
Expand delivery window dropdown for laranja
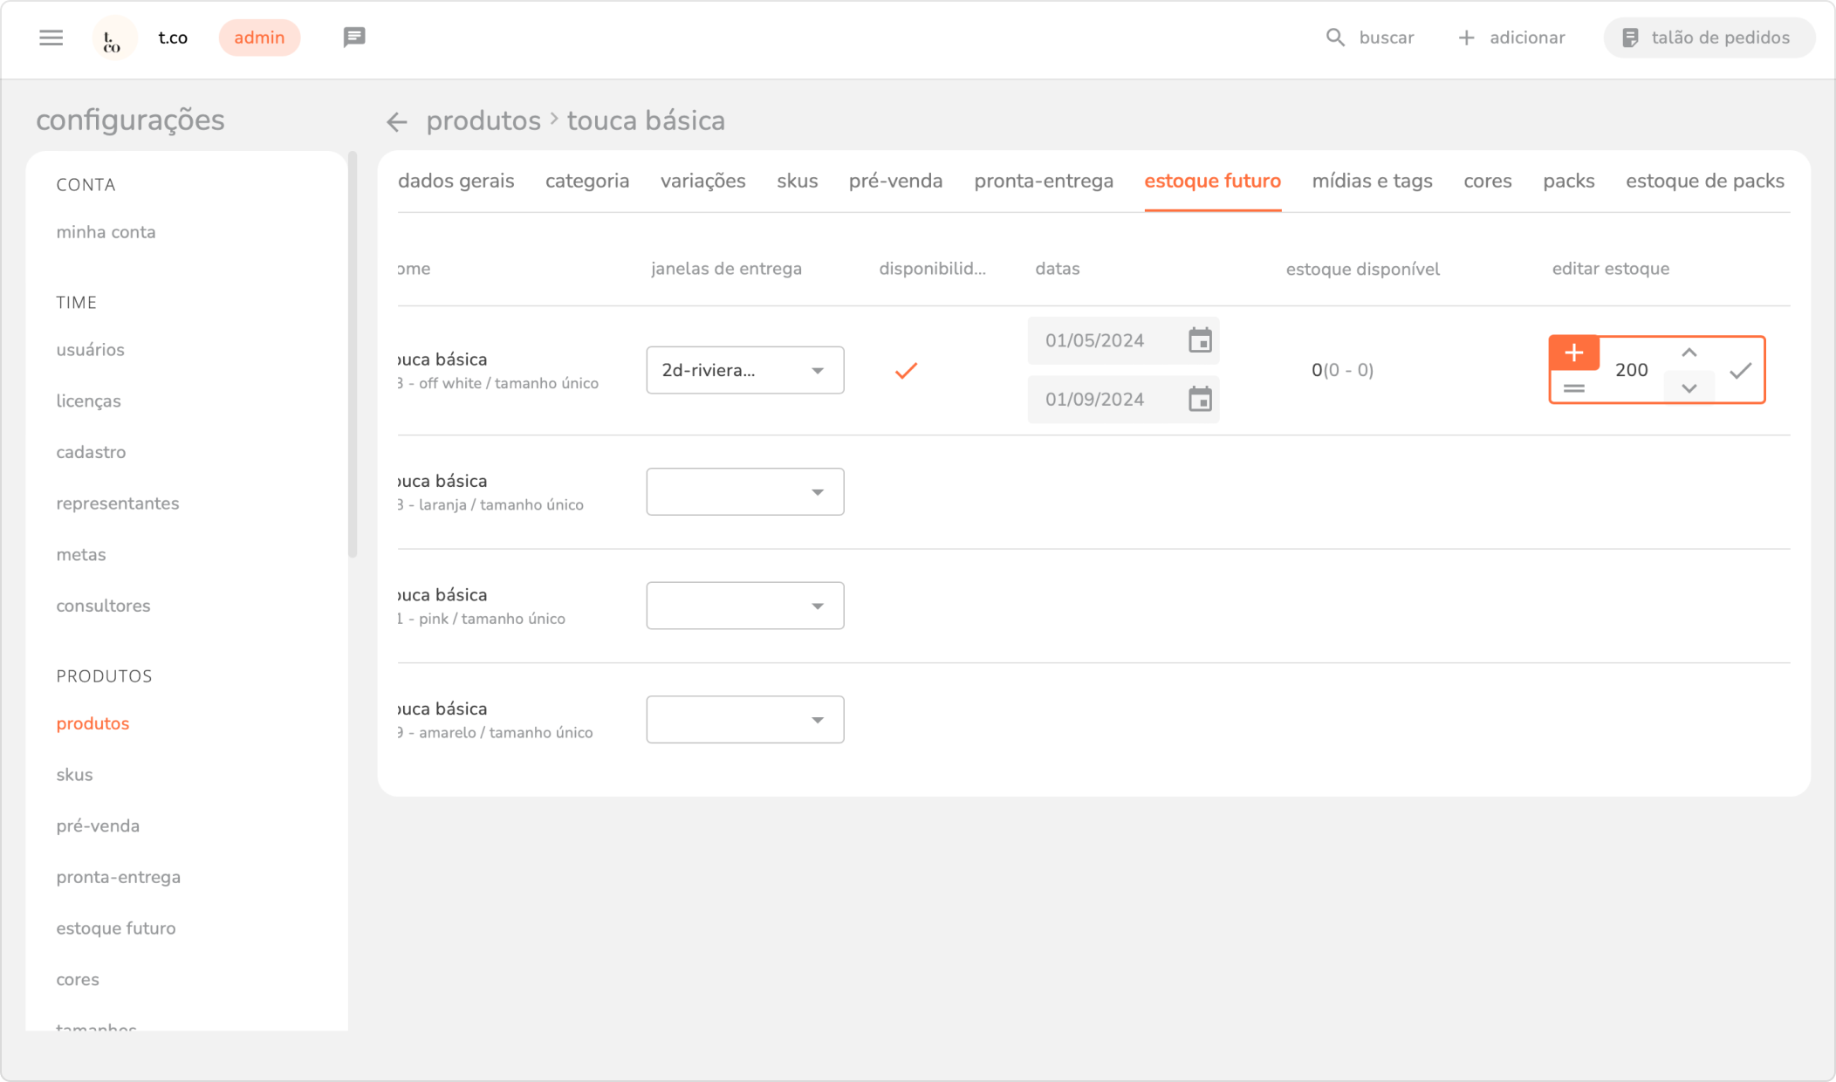[744, 492]
